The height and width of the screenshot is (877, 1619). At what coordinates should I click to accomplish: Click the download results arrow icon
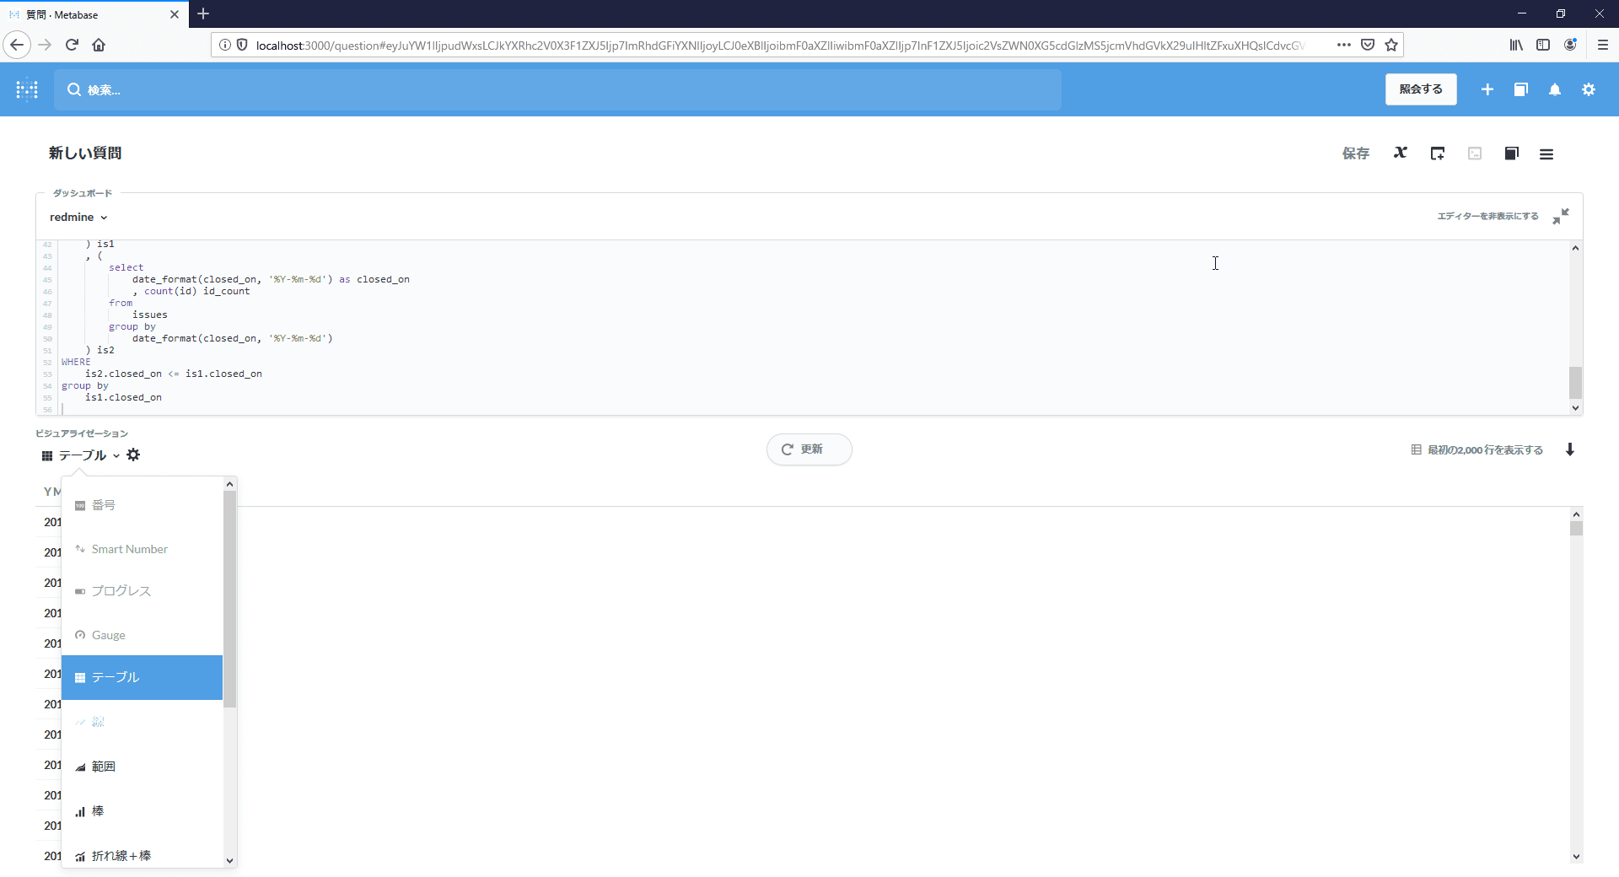click(1569, 449)
